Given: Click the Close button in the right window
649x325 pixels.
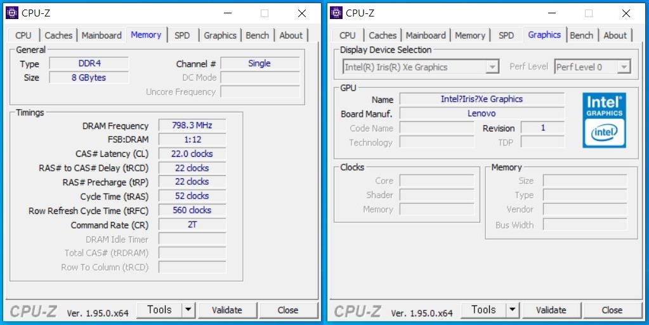Looking at the screenshot, I should 612,310.
